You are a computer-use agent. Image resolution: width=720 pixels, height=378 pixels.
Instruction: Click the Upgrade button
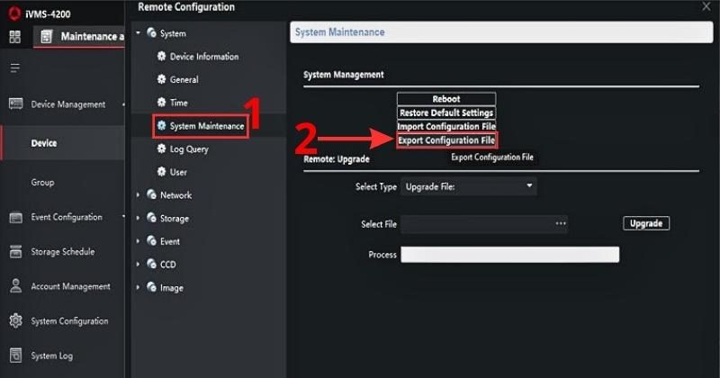pyautogui.click(x=646, y=223)
